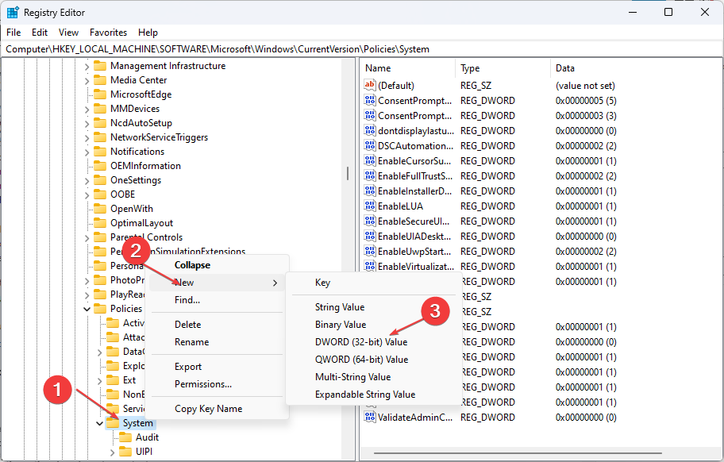The height and width of the screenshot is (462, 724).
Task: Choose Rename in the context menu
Action: pyautogui.click(x=217, y=342)
